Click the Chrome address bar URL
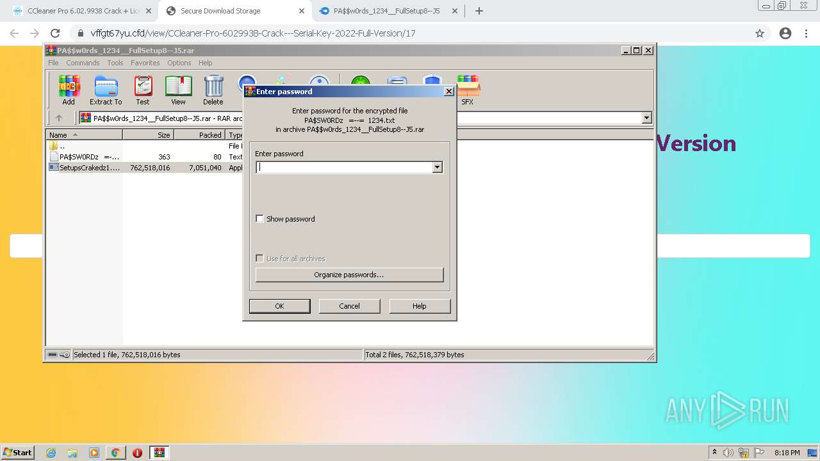The image size is (820, 461). [253, 33]
